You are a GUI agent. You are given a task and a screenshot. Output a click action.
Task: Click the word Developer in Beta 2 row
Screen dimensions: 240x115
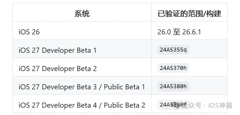tap(58, 68)
